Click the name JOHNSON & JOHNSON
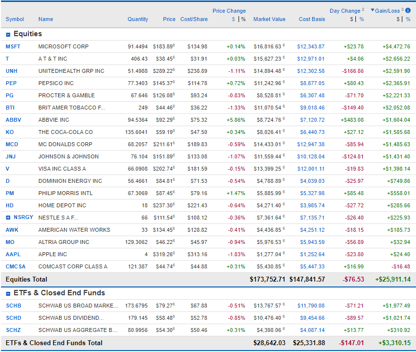 [68, 156]
